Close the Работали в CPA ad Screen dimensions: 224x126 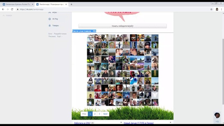121,122
